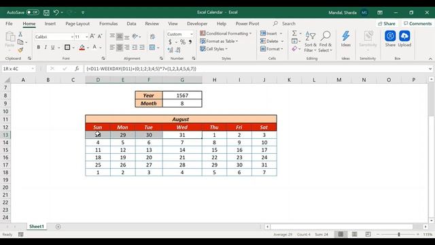435x245 pixels.
Task: Switch to the Formulas tab
Action: click(109, 24)
